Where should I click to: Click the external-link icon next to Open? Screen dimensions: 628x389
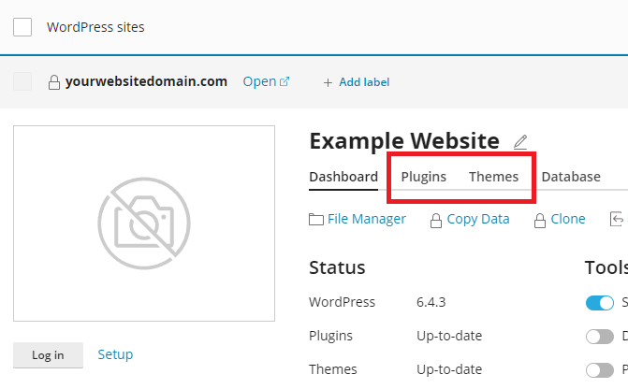285,82
